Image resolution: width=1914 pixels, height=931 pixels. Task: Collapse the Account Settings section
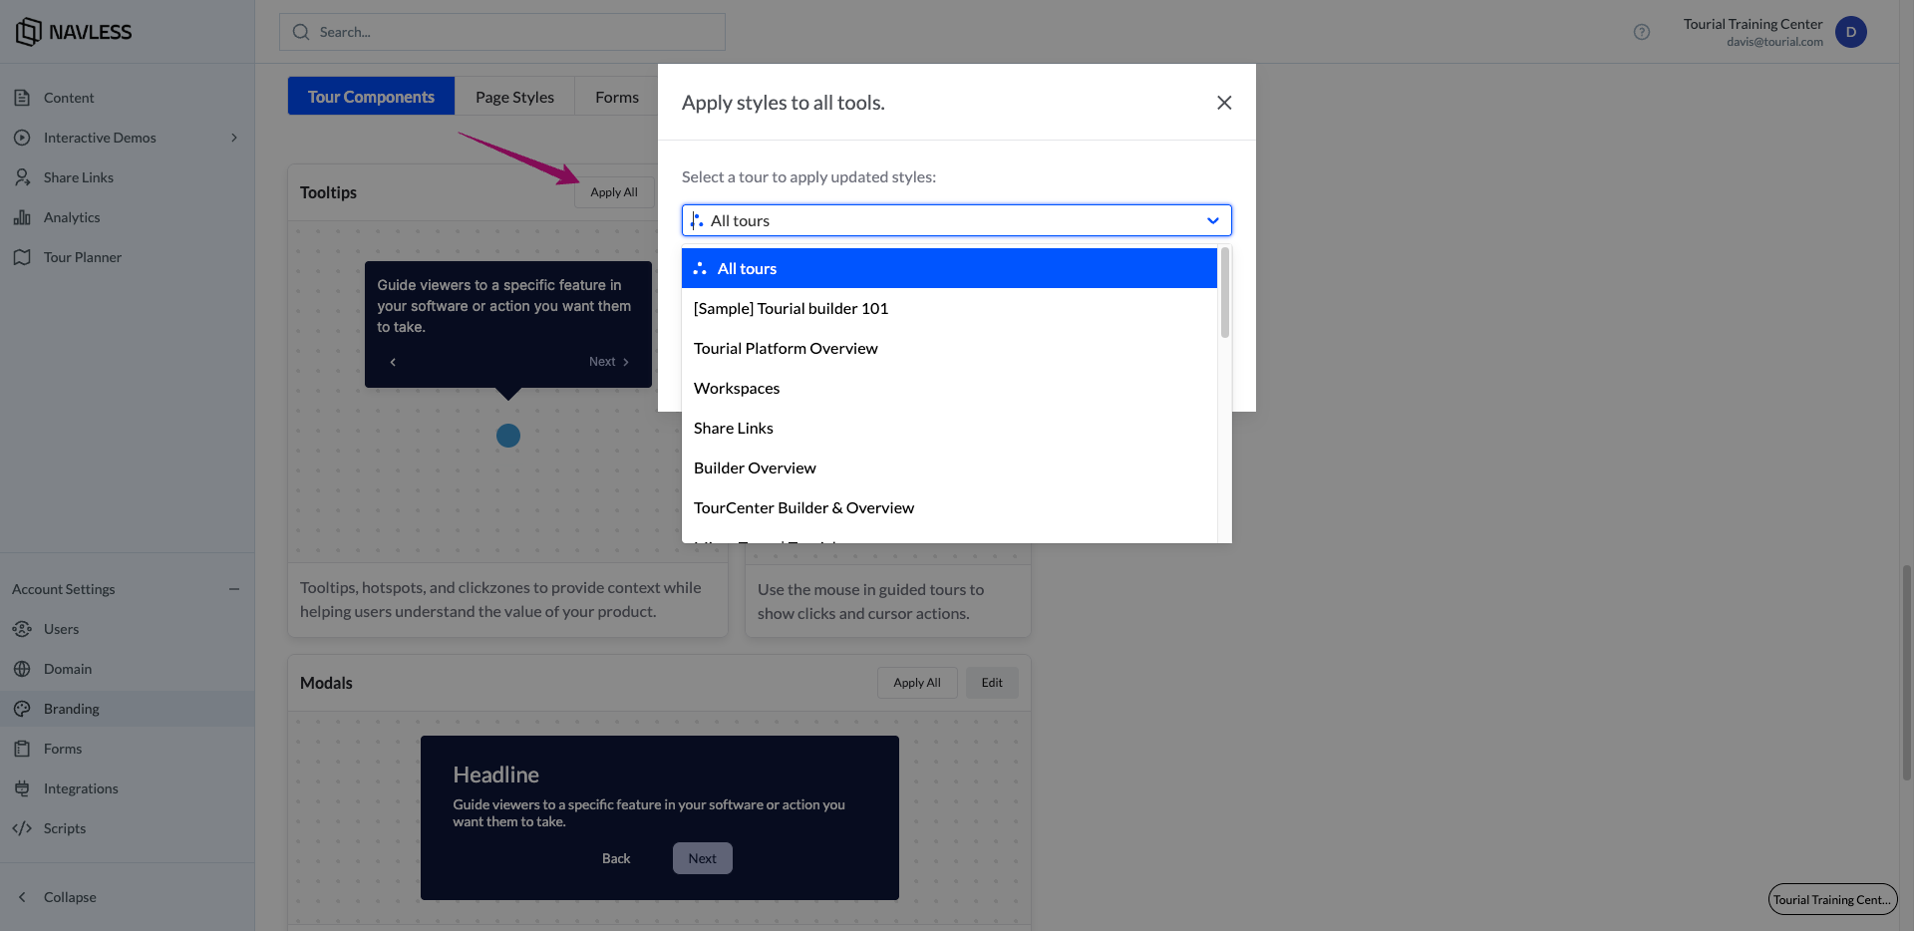(x=234, y=589)
